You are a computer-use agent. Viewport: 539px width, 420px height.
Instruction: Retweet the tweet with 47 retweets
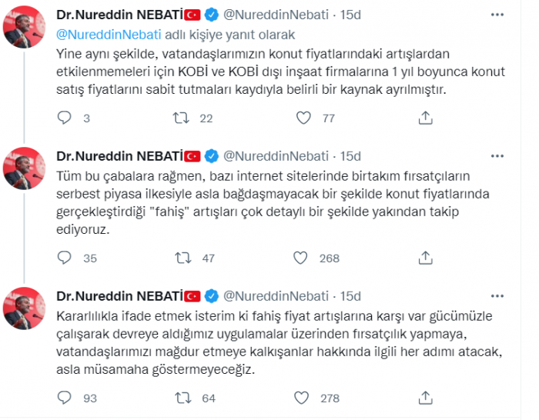tap(182, 258)
